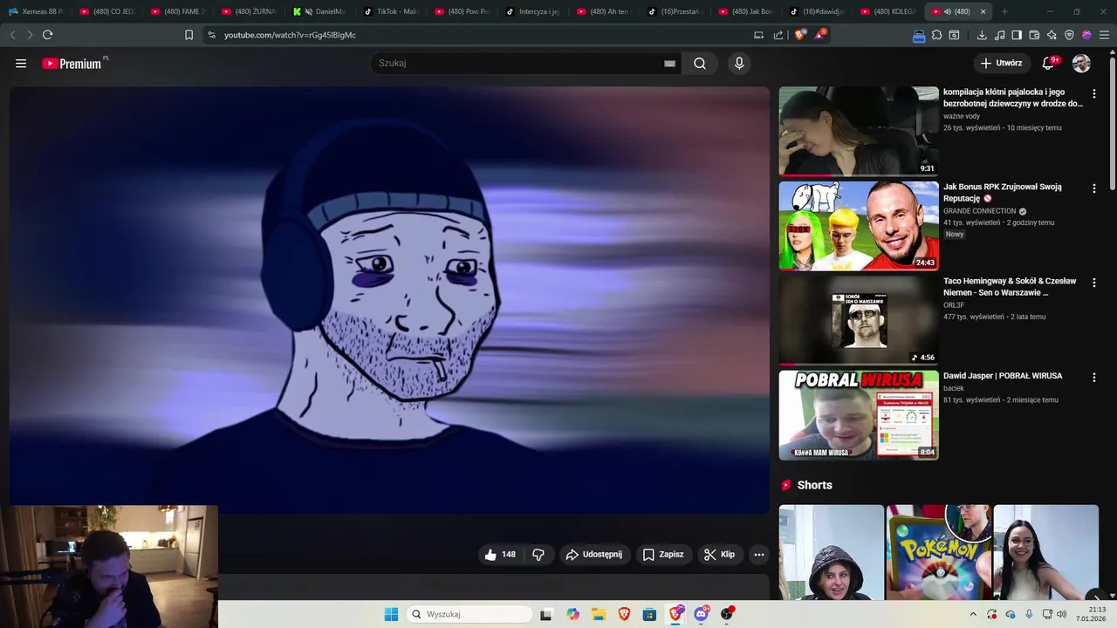This screenshot has height=628, width=1117.
Task: Open GRANDE CONNECTION channel link
Action: (979, 211)
